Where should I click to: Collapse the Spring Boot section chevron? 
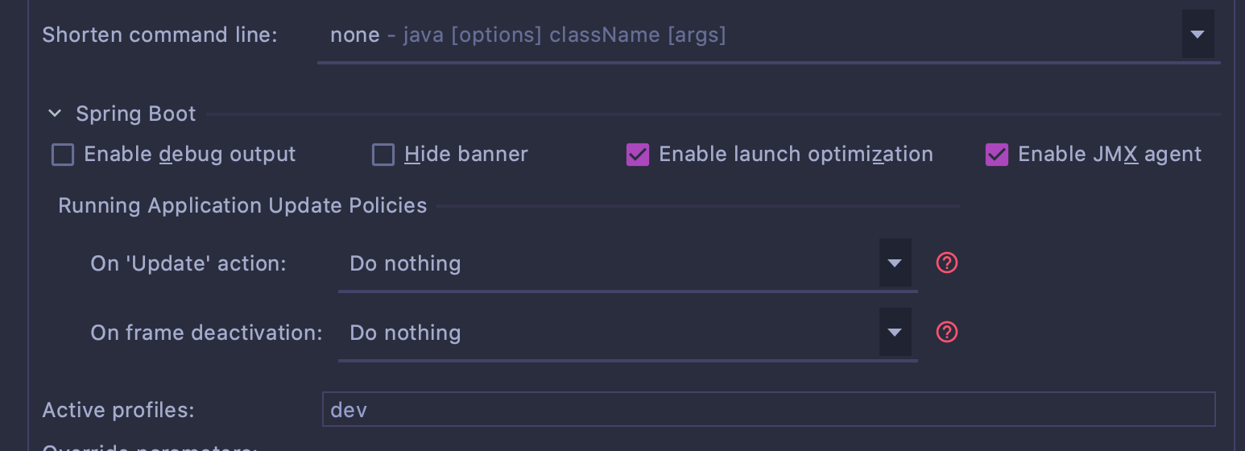[x=55, y=114]
